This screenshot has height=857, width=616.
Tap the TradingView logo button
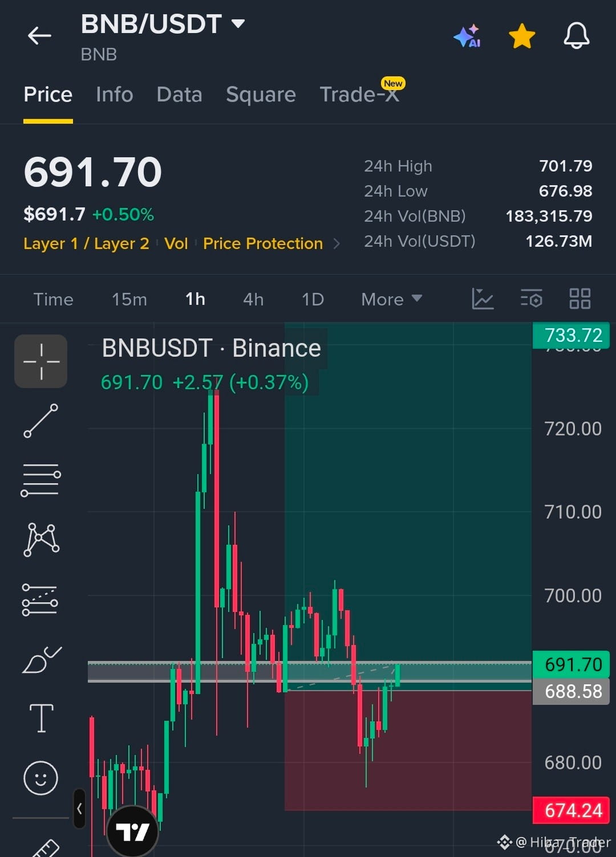coord(132,832)
